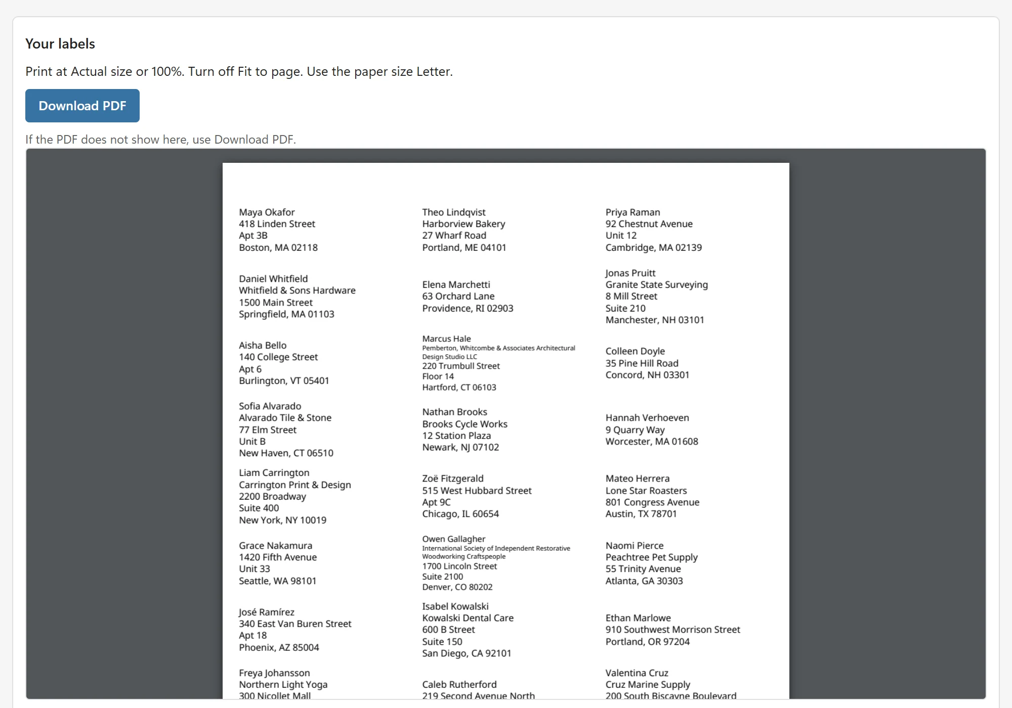Screen dimensions: 1012x708
Task: Click 'Peachtree Pet Supply' line
Action: 651,557
